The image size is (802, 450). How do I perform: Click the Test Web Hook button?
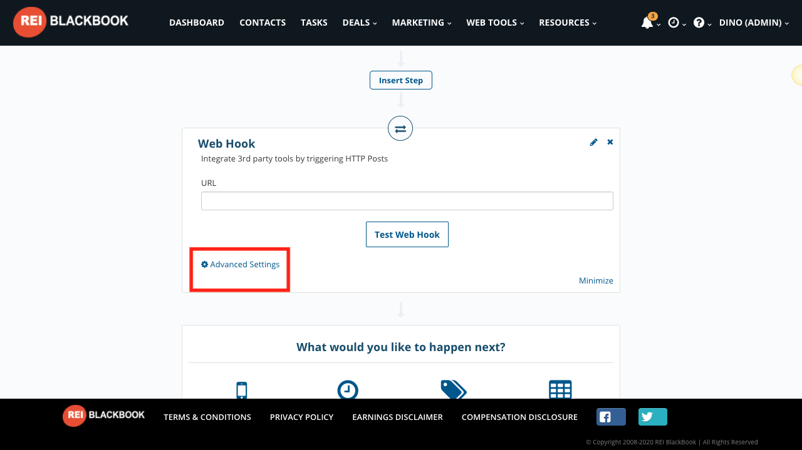(407, 235)
